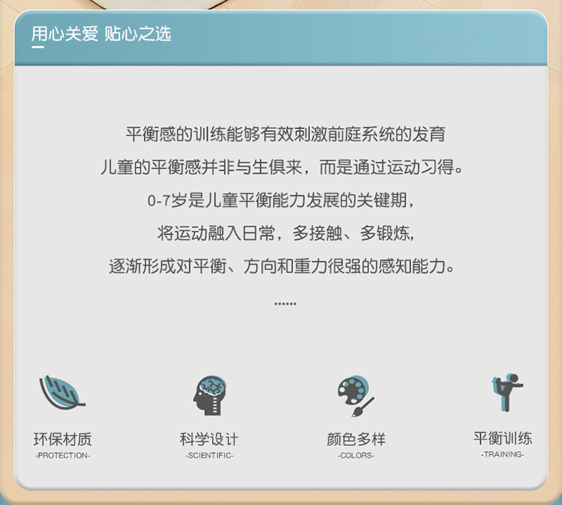Click the -TRAINING- subtitle text

pos(502,454)
